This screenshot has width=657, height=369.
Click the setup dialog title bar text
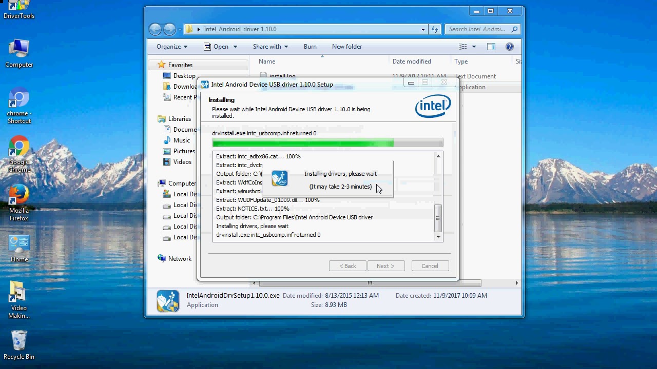pos(272,85)
